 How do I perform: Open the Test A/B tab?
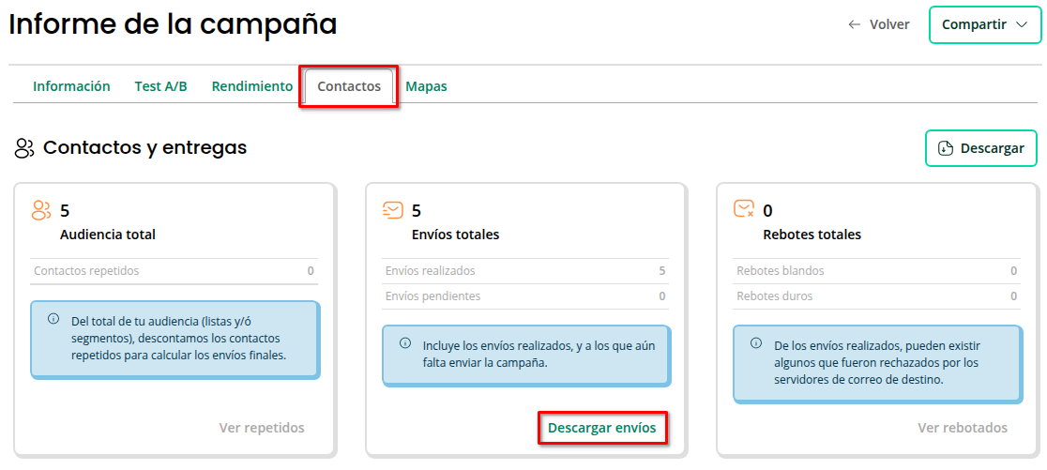point(160,86)
